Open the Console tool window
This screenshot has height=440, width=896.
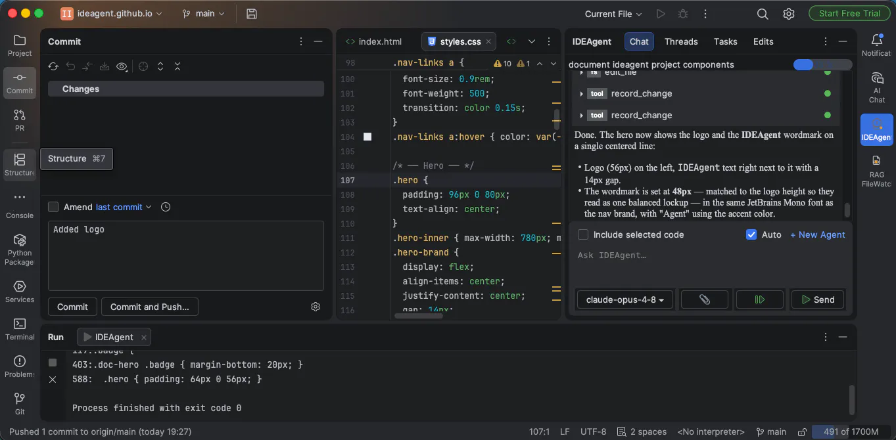(20, 206)
